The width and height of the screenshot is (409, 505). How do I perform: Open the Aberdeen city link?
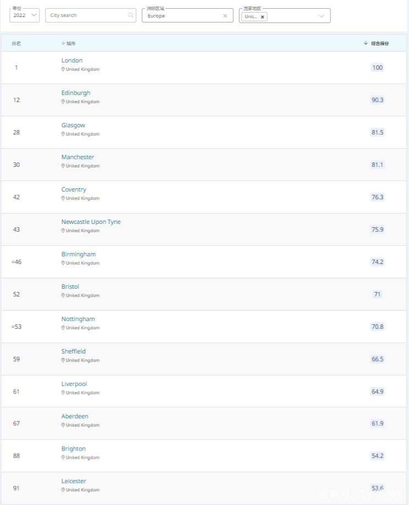75,416
